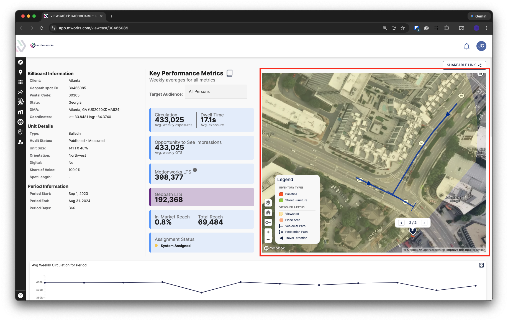Open the Target Audience dropdown
Image resolution: width=508 pixels, height=321 pixels.
[x=216, y=91]
